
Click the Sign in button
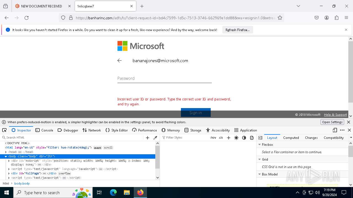pyautogui.click(x=196, y=112)
